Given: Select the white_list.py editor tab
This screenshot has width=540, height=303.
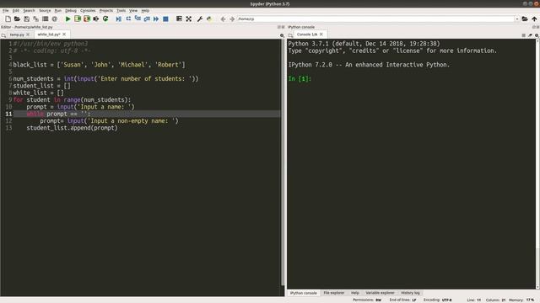Looking at the screenshot, I should (x=49, y=35).
